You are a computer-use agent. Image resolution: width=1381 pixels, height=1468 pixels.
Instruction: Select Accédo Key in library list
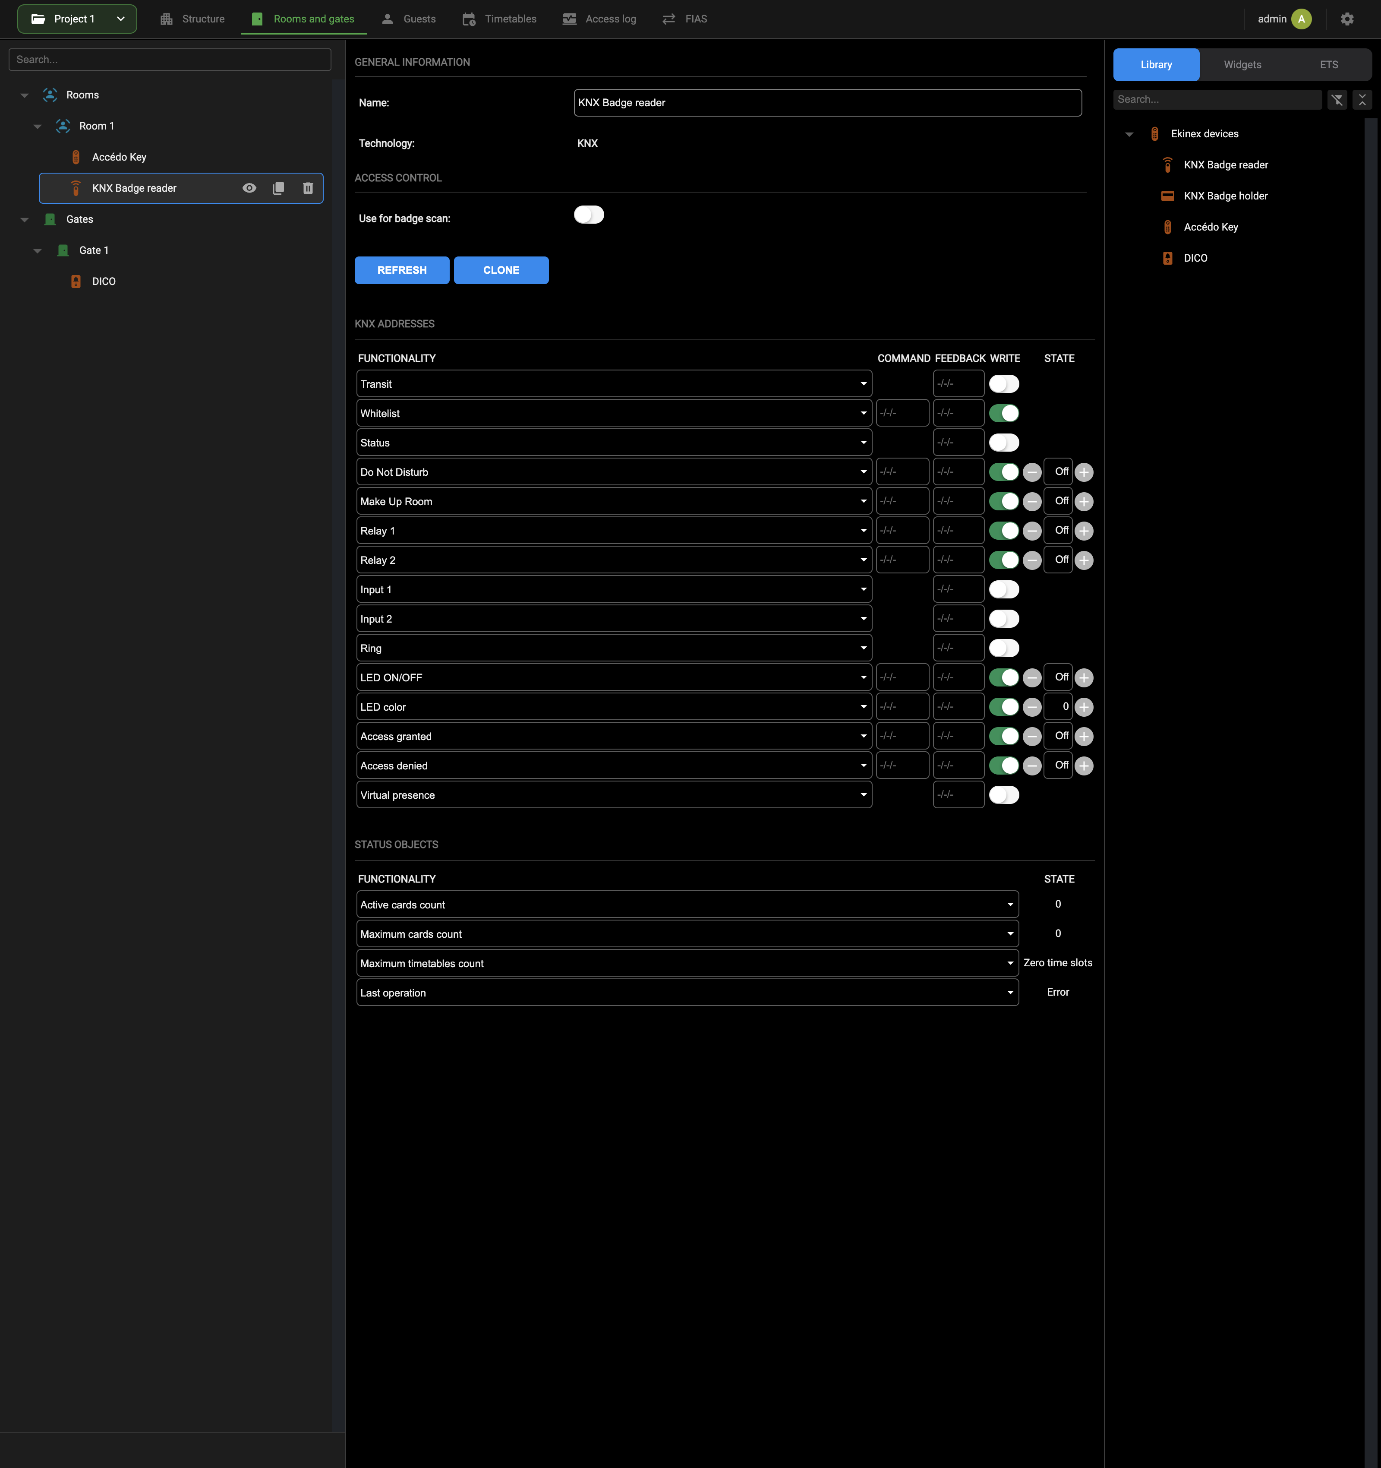click(x=1211, y=227)
